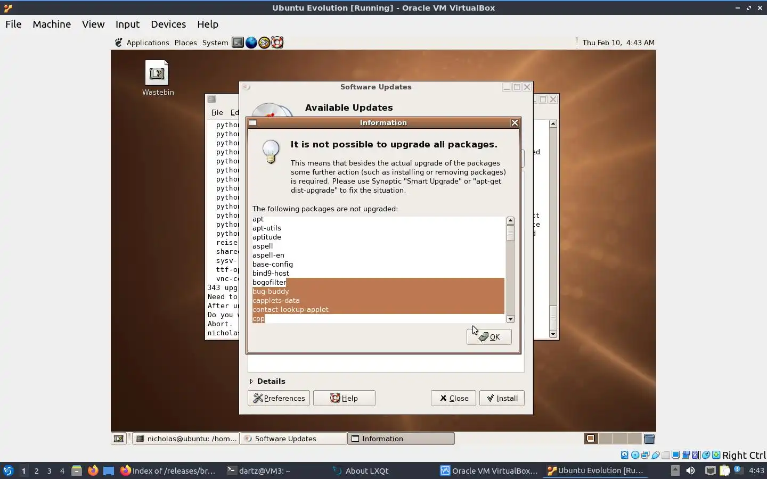Click the terminal window scrollbar up arrow

[553, 123]
